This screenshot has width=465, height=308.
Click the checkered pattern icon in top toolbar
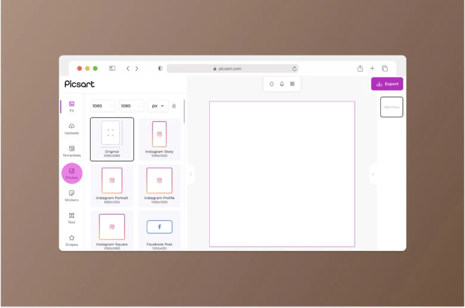(x=292, y=84)
